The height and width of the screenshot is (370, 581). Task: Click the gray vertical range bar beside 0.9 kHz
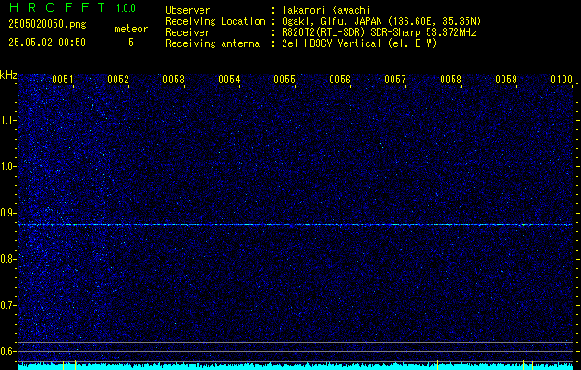[18, 214]
